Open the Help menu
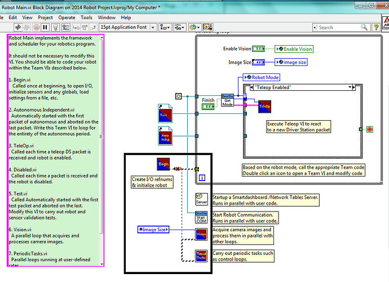This screenshot has width=389, height=282. point(126,17)
